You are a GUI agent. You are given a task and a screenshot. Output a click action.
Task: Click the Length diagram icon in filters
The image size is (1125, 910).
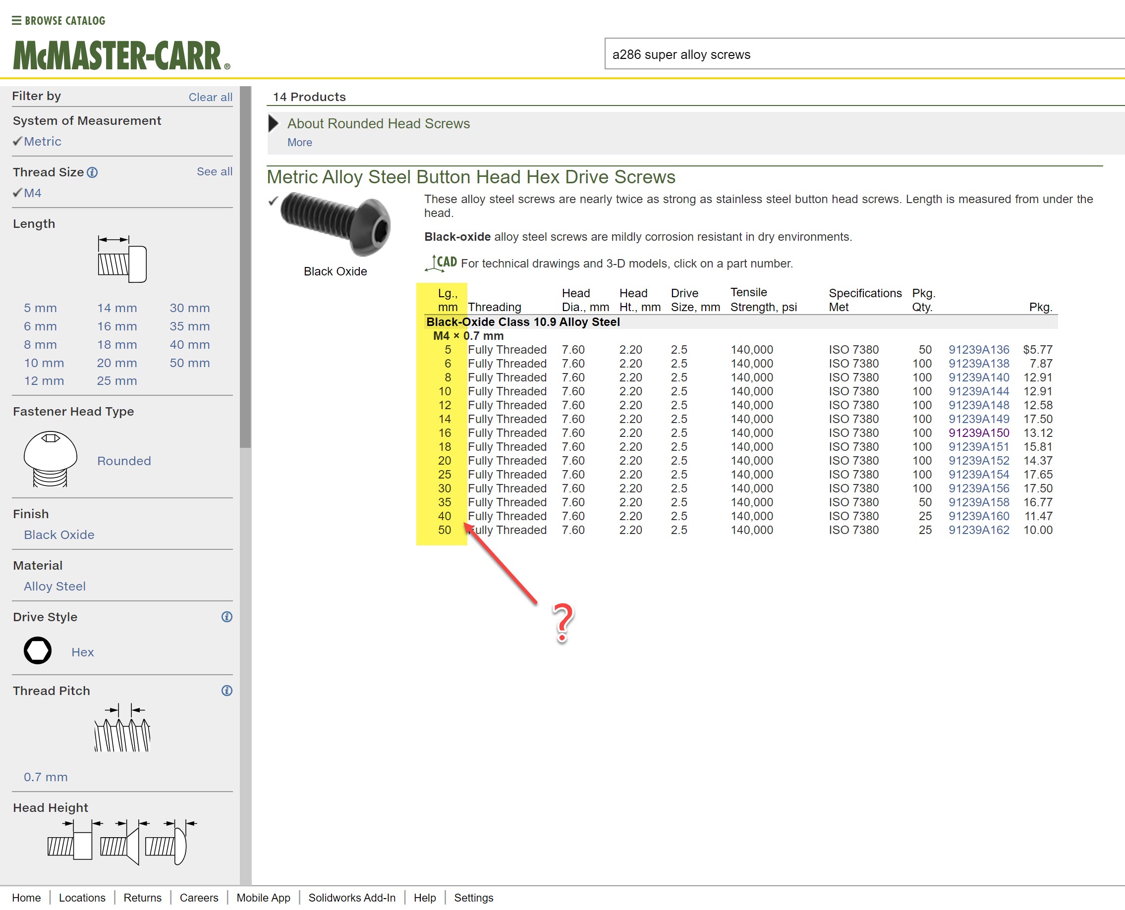coord(122,259)
